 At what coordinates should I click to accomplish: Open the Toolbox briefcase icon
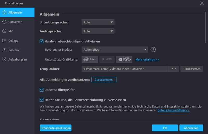(4, 50)
